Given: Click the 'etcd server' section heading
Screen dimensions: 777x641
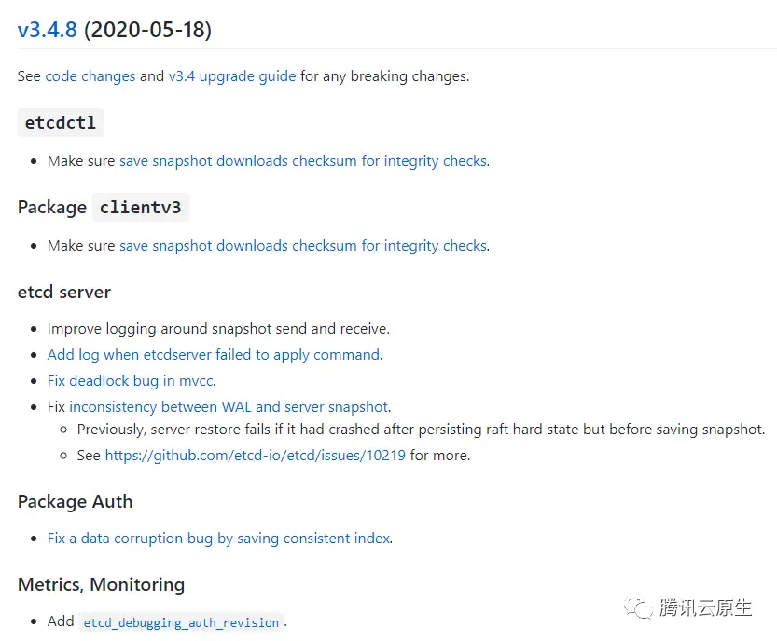Looking at the screenshot, I should click(x=64, y=293).
